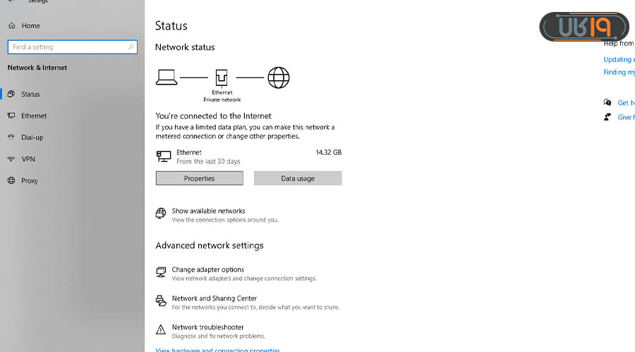Click the Network troubleshooter warning icon

160,329
